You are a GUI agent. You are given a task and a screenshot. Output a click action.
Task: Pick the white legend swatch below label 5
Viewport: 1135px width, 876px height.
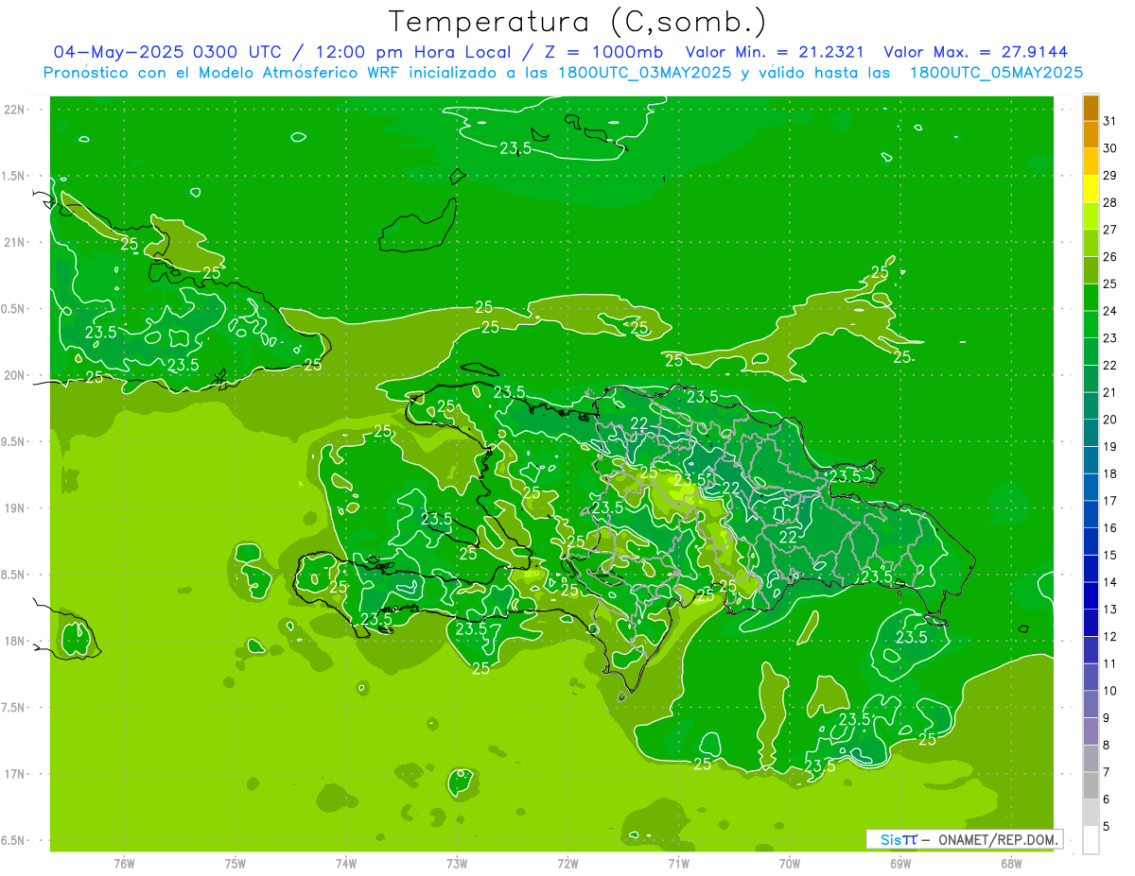point(1091,839)
